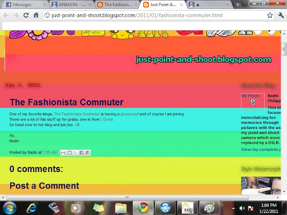Show hidden system tray icons
The image size is (287, 215).
(233, 208)
